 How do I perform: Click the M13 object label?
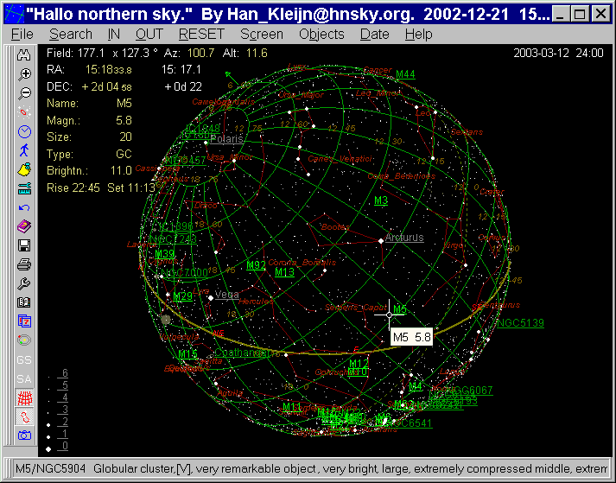(x=285, y=272)
